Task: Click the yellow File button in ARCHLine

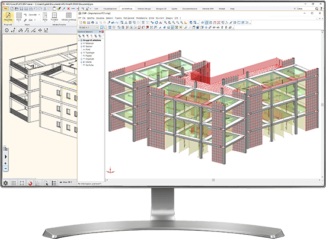Action: pos(5,8)
